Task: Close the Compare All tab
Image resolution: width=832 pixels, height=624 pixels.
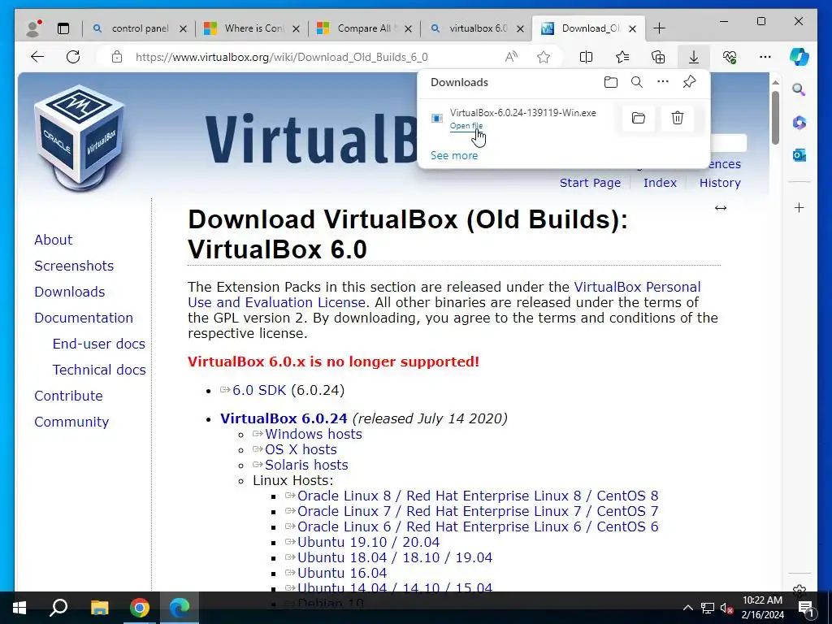Action: [408, 28]
